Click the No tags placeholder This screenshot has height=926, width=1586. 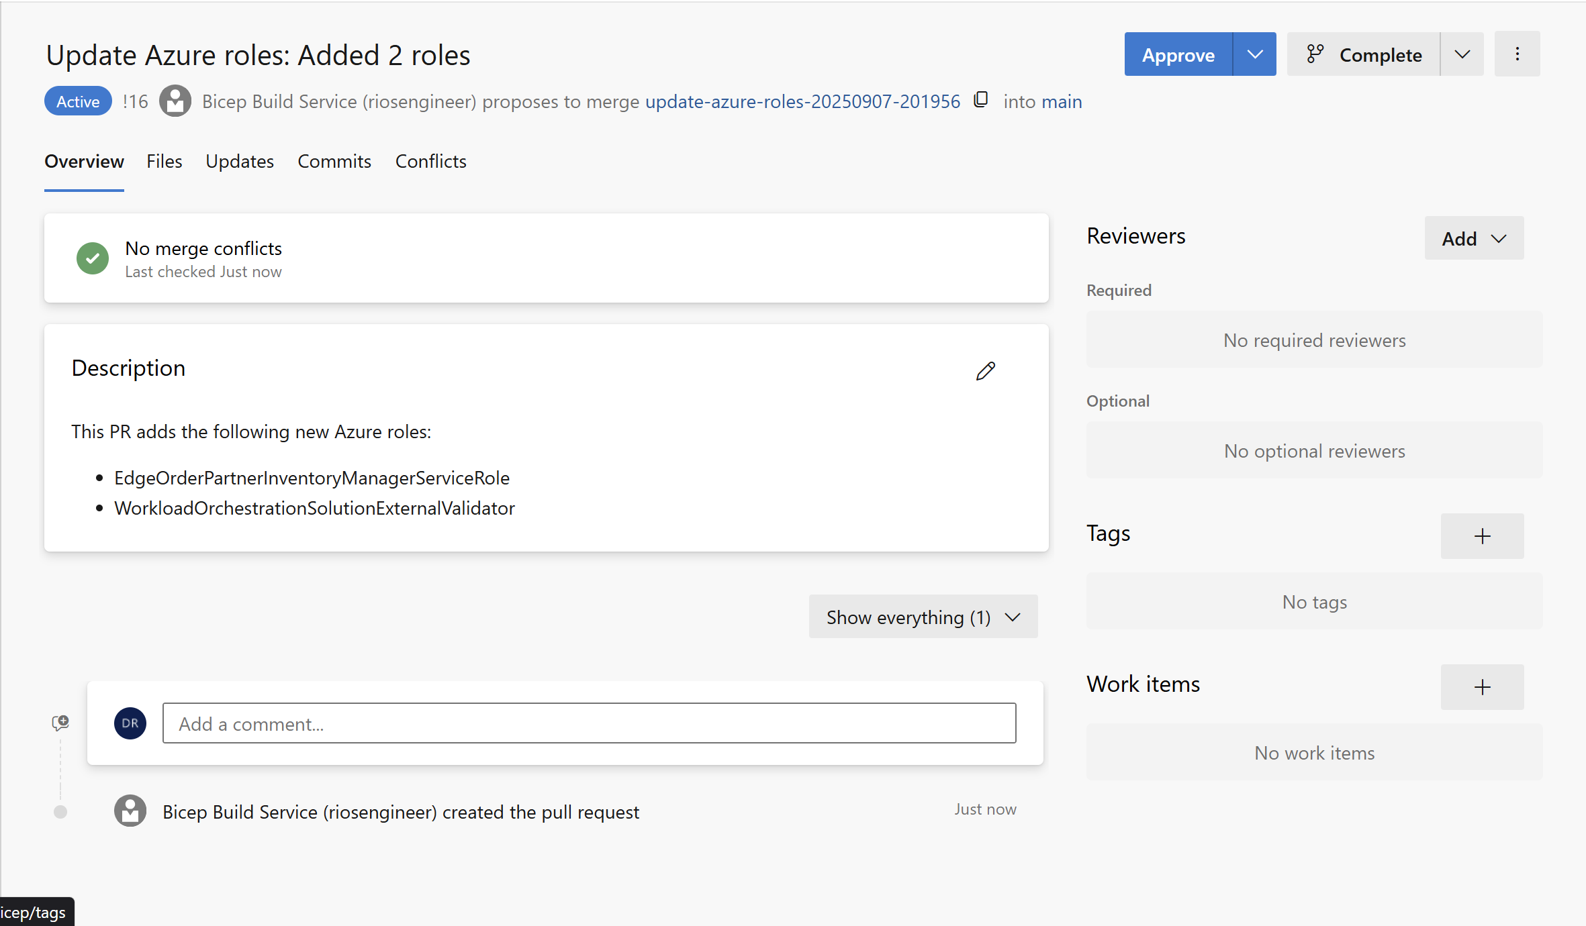(x=1314, y=601)
